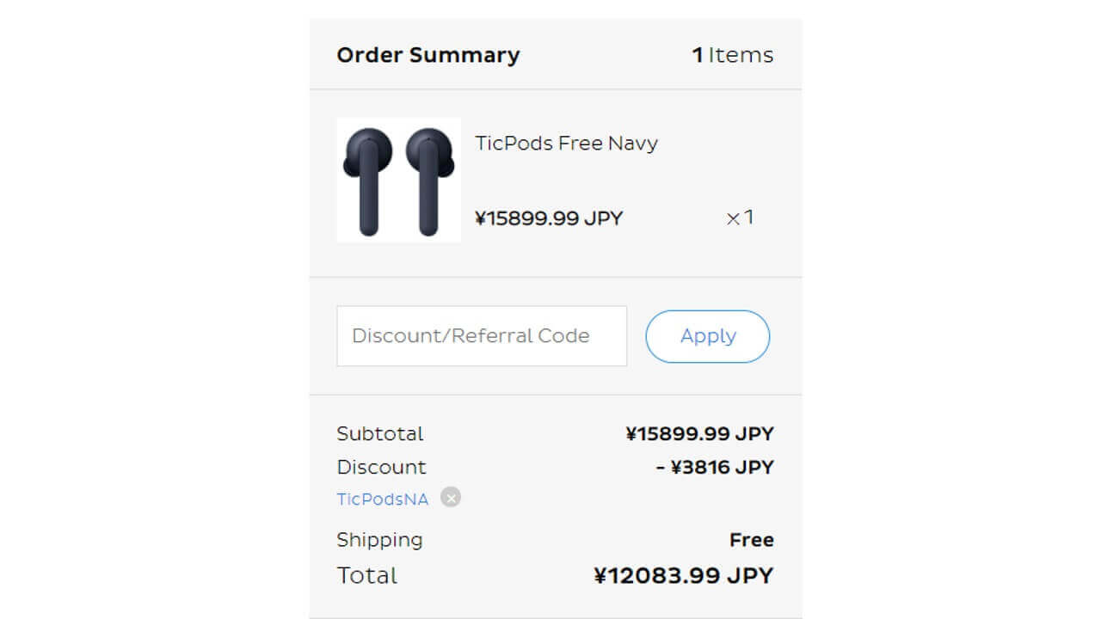The image size is (1101, 619).
Task: Click the TicPods Free Navy product name
Action: click(566, 144)
